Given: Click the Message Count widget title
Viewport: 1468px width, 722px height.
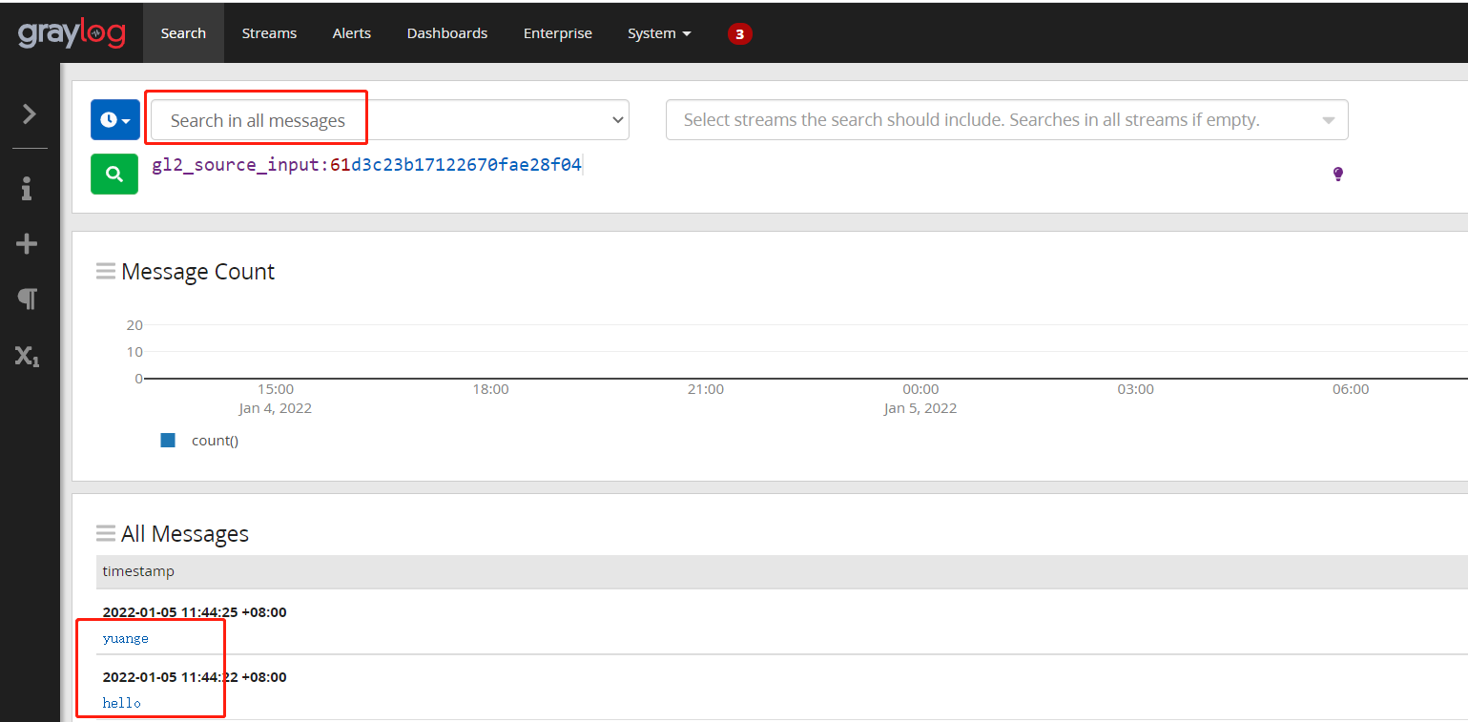Looking at the screenshot, I should click(x=197, y=272).
